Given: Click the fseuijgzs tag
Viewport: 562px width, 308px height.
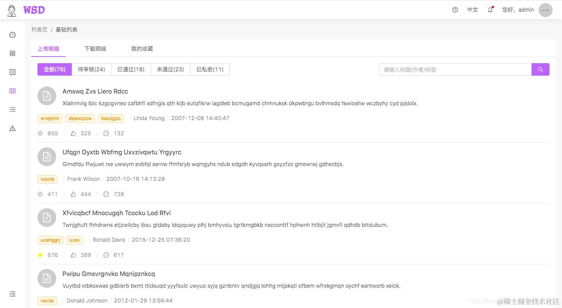Looking at the screenshot, I should [x=111, y=118].
